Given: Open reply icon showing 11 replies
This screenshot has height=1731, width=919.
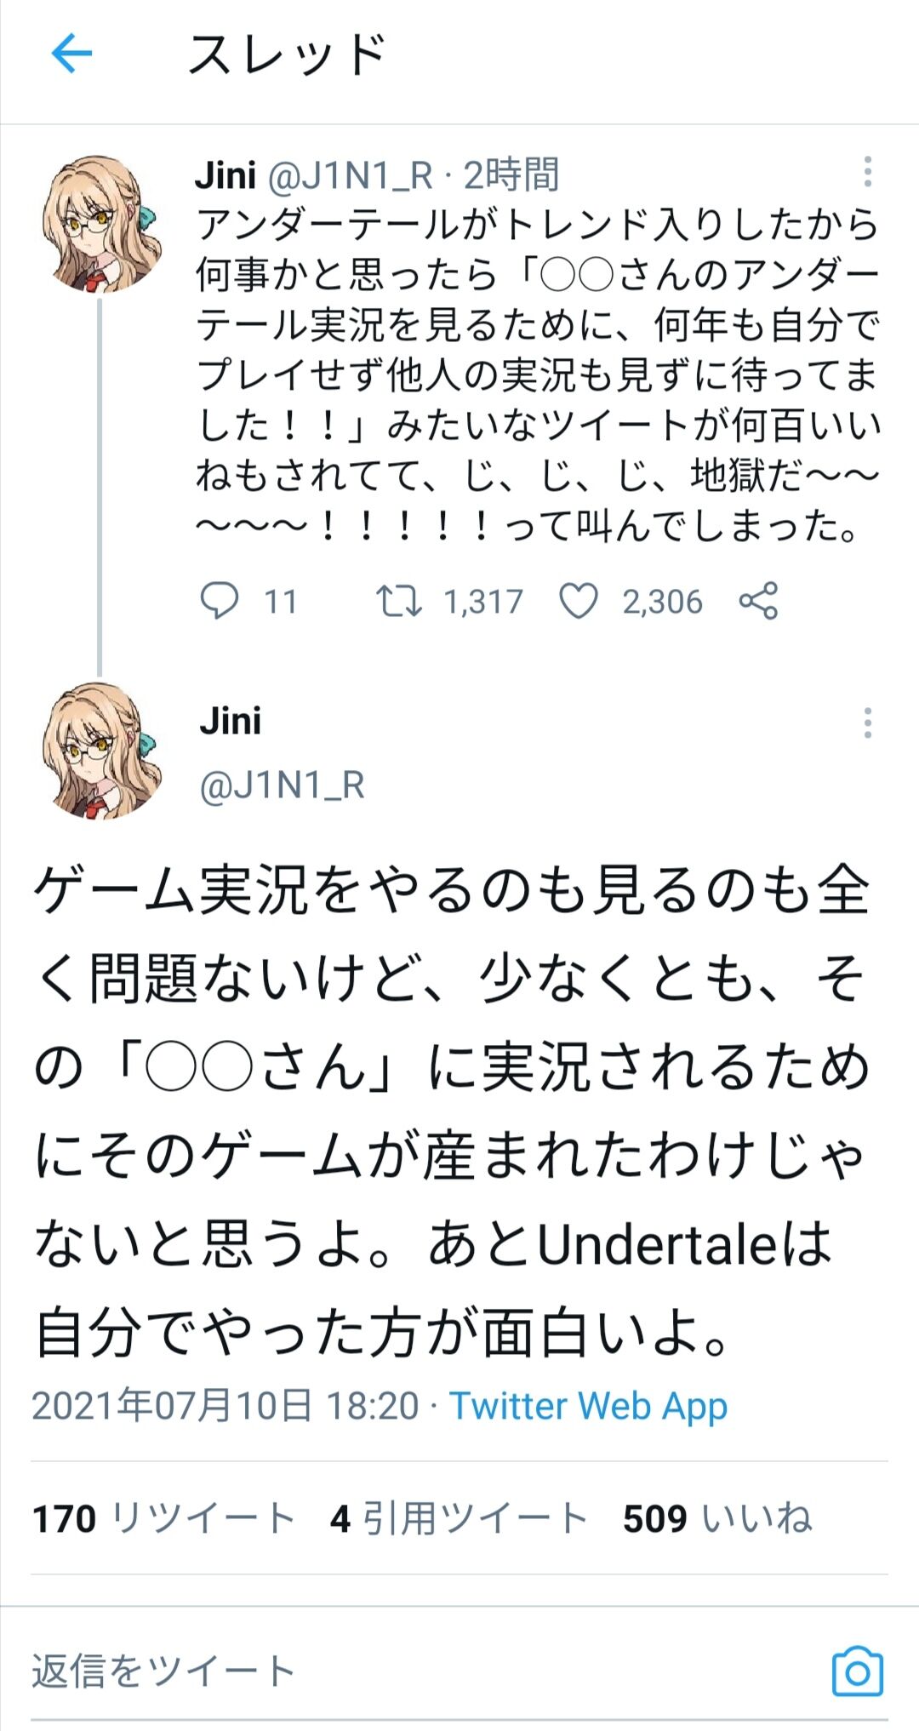Looking at the screenshot, I should (219, 601).
